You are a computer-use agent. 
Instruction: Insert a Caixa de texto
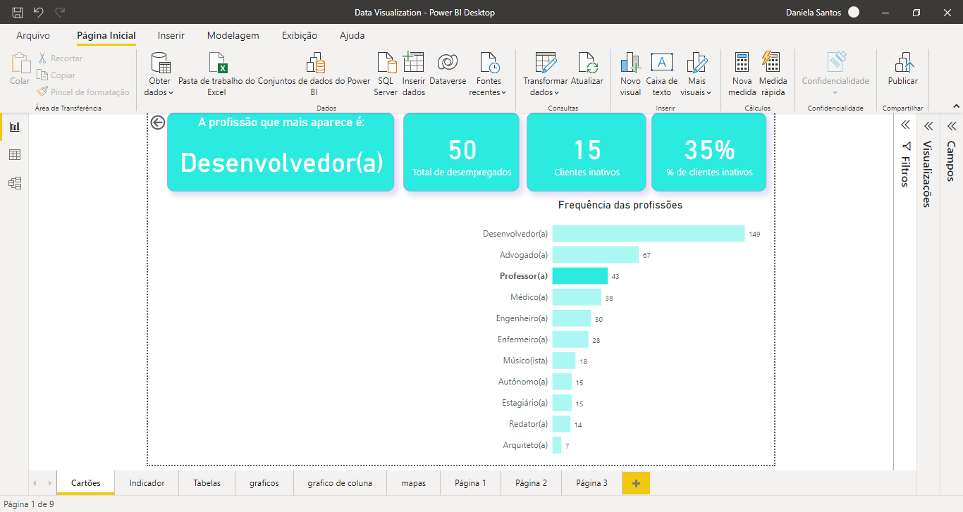(x=661, y=74)
